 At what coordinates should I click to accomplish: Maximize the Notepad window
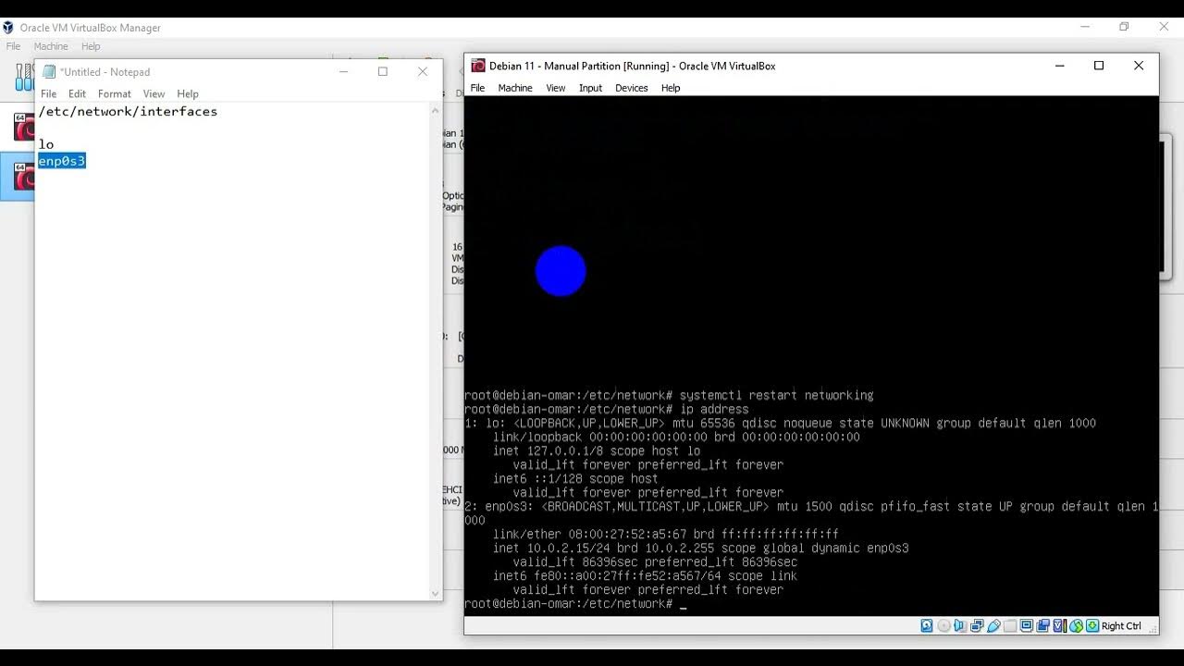383,71
